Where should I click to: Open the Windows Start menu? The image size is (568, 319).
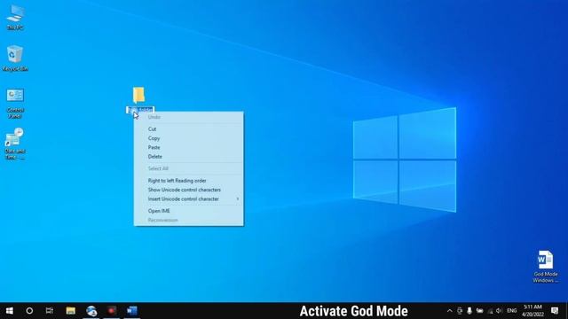click(x=10, y=311)
